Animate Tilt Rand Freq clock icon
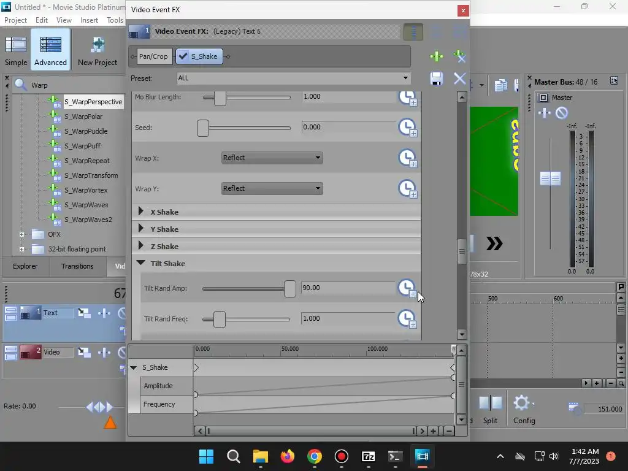The height and width of the screenshot is (471, 628). point(407,319)
